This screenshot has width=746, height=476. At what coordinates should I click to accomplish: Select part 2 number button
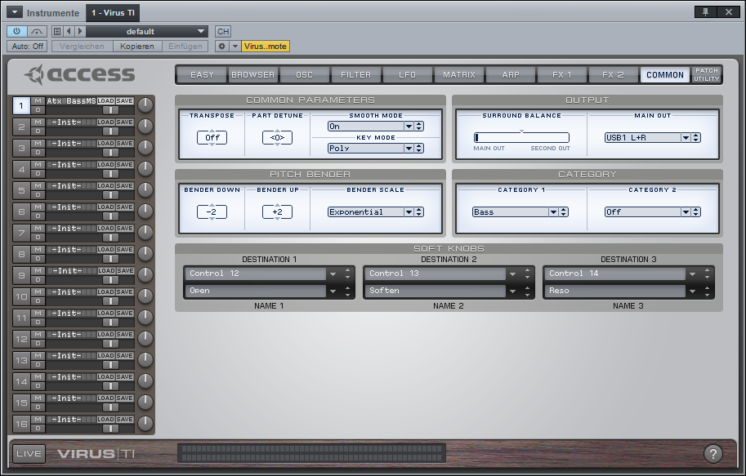[21, 127]
